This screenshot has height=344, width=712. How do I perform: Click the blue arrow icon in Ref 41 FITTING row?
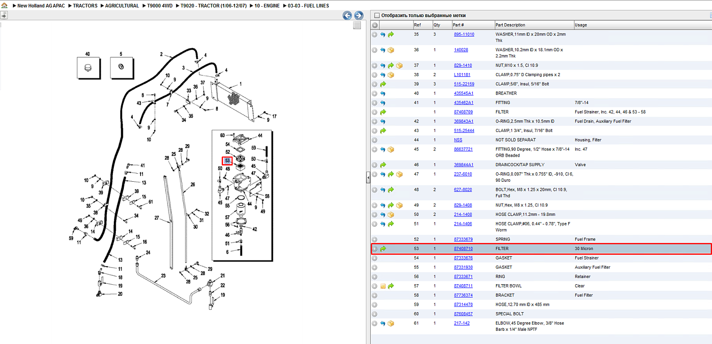pos(383,102)
